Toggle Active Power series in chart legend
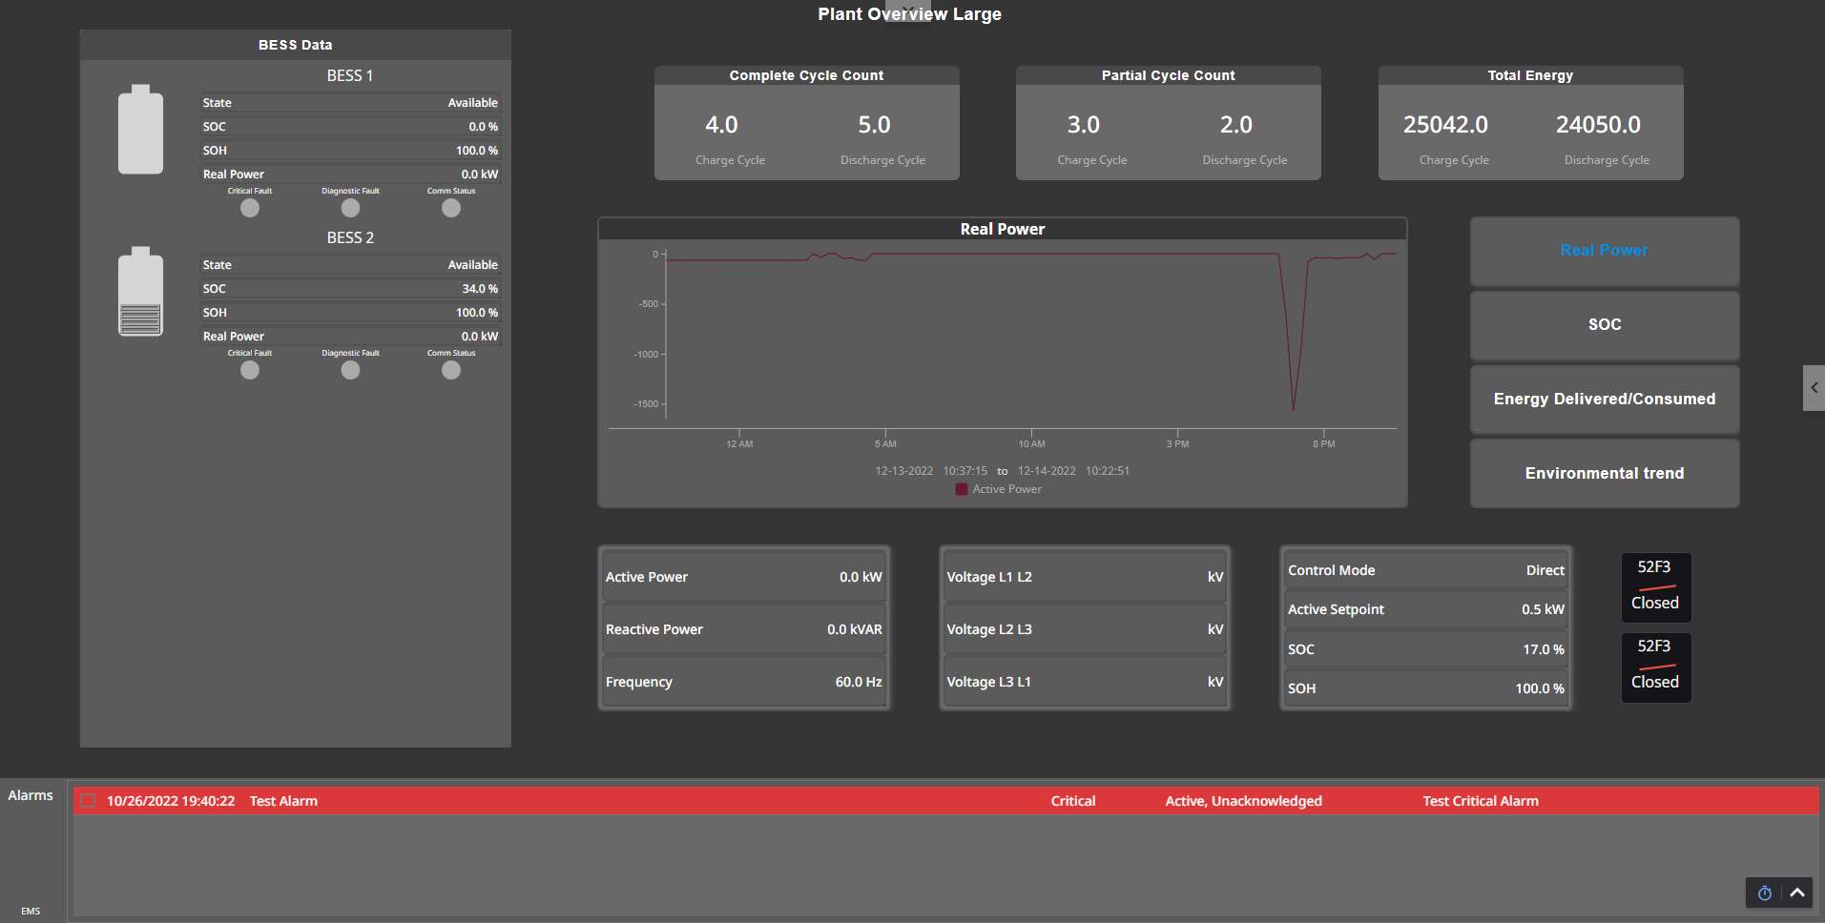Screen dimensions: 1825x923 tap(999, 489)
